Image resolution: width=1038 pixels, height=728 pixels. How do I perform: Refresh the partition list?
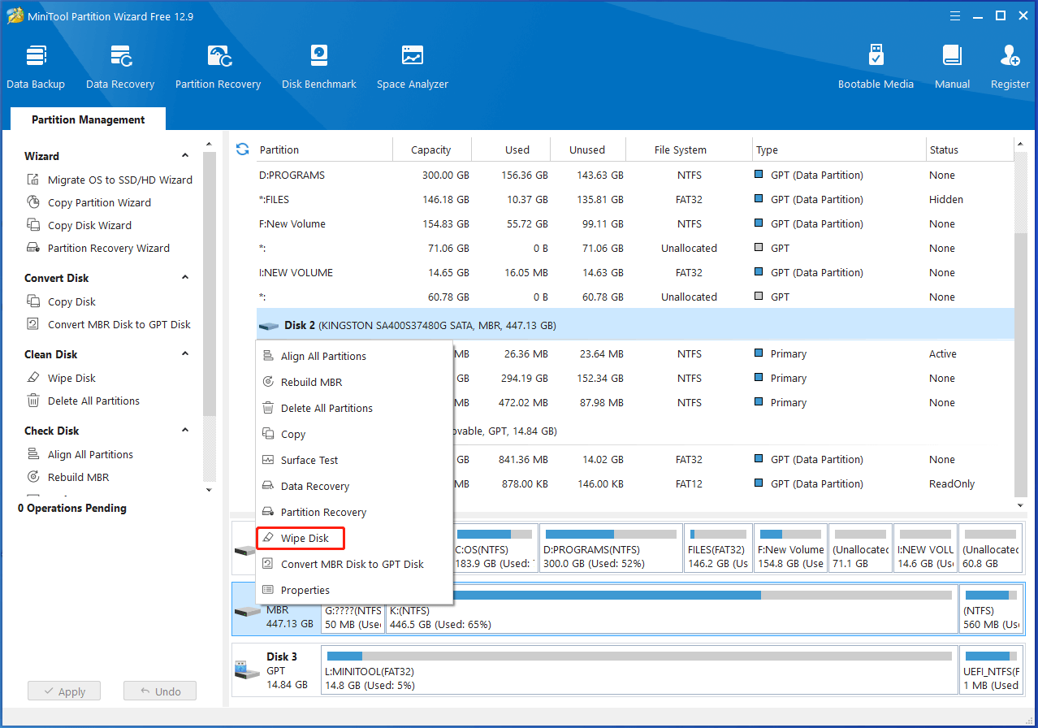click(x=242, y=149)
